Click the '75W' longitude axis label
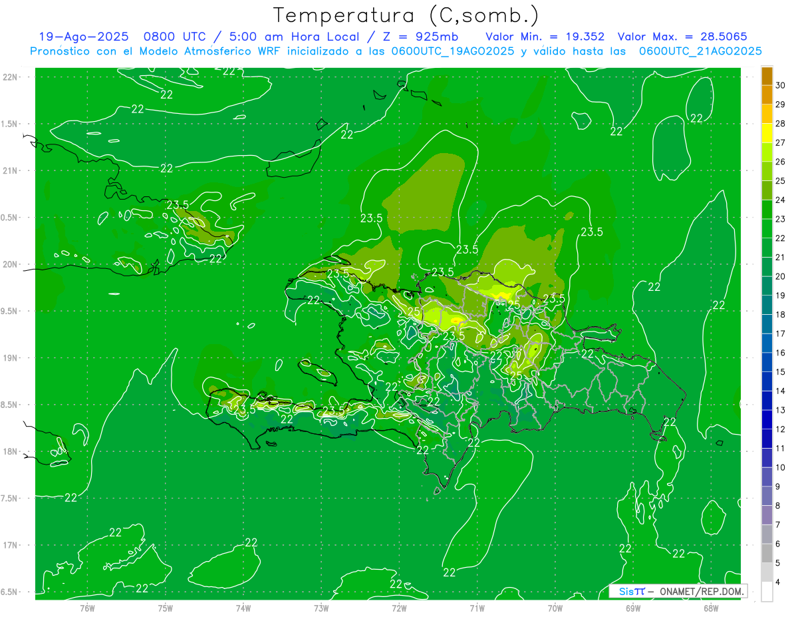This screenshot has width=798, height=617. pyautogui.click(x=166, y=608)
